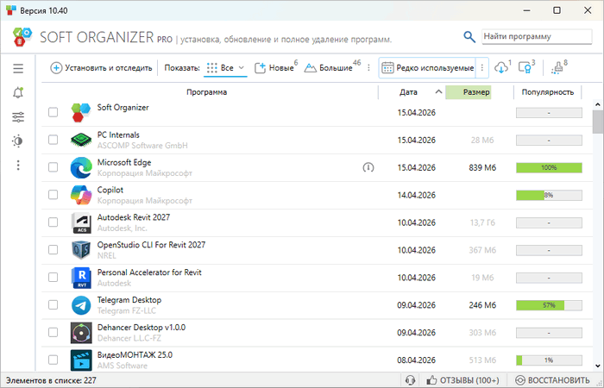Open settings sliders icon in sidebar

18,116
